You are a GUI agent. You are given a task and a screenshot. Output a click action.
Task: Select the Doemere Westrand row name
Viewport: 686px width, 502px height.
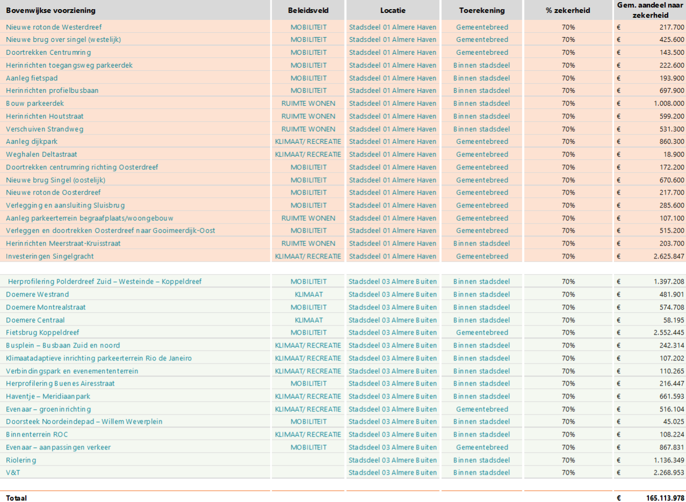coord(38,294)
